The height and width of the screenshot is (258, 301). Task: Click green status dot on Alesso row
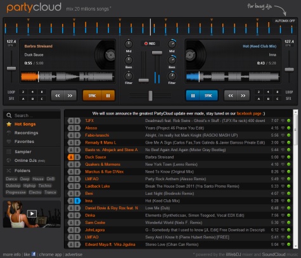289,128
